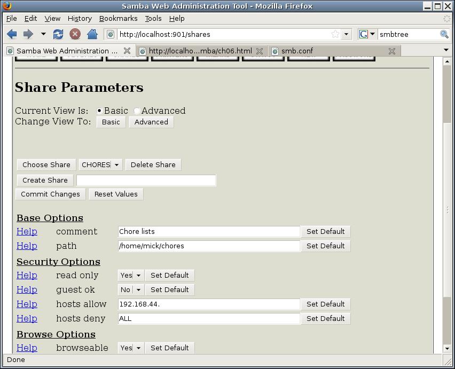Select the Basic view radio button
Viewport: 455px width, 369px height.
99,111
